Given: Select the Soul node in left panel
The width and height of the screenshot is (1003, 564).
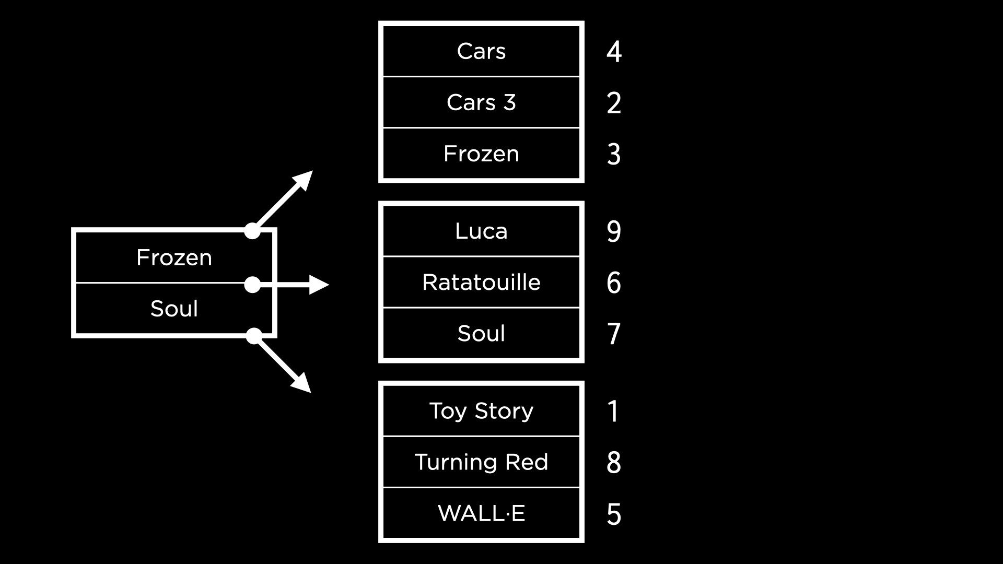Looking at the screenshot, I should (174, 309).
